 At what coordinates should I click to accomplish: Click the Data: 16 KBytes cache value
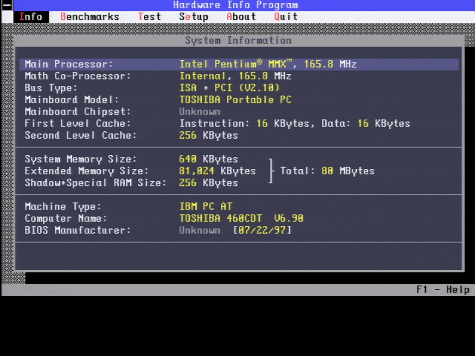coord(366,123)
